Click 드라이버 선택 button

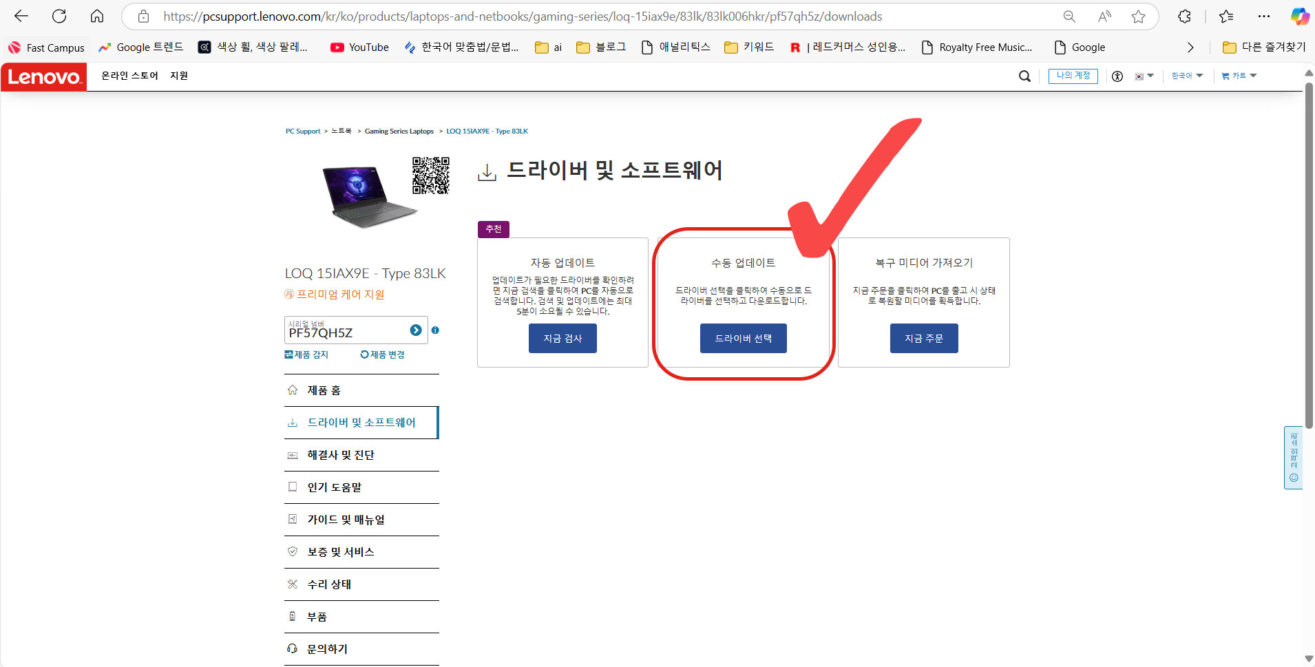point(743,338)
